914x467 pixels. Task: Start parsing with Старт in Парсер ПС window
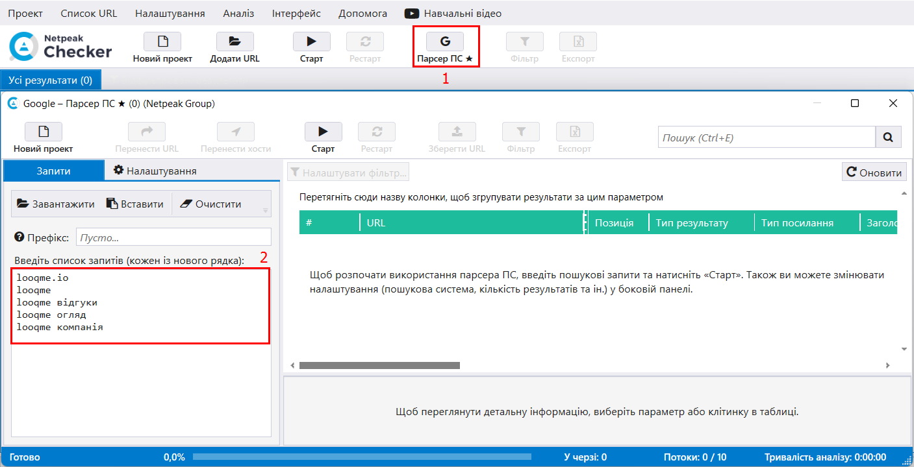[323, 138]
